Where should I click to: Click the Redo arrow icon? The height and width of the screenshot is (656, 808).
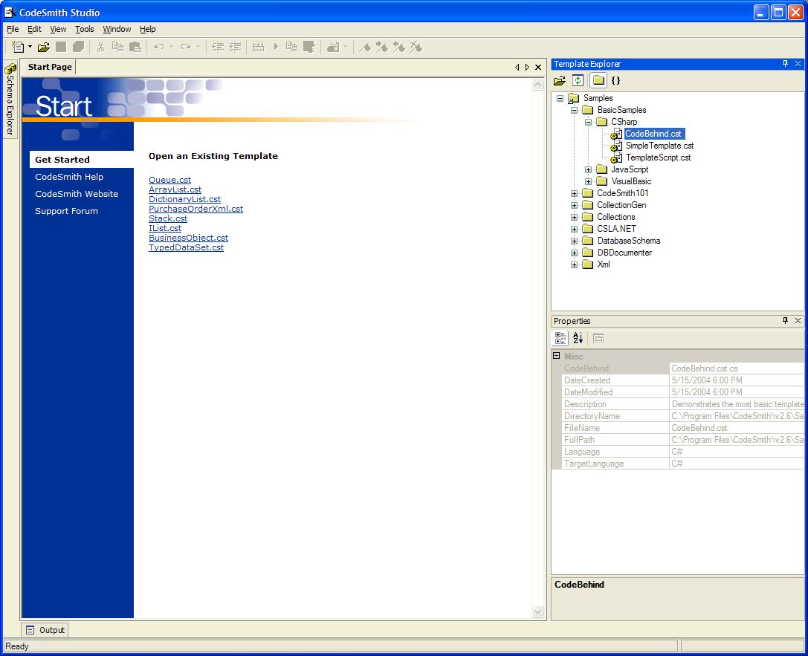(x=186, y=48)
